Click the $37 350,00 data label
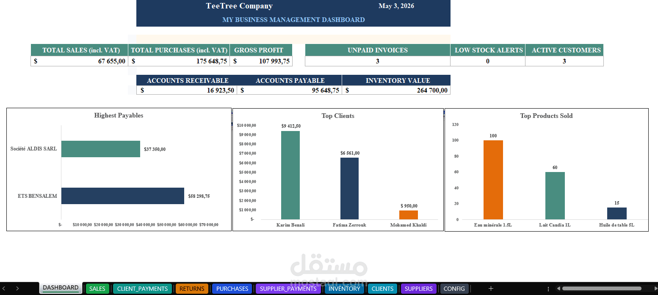The height and width of the screenshot is (295, 658). 155,149
